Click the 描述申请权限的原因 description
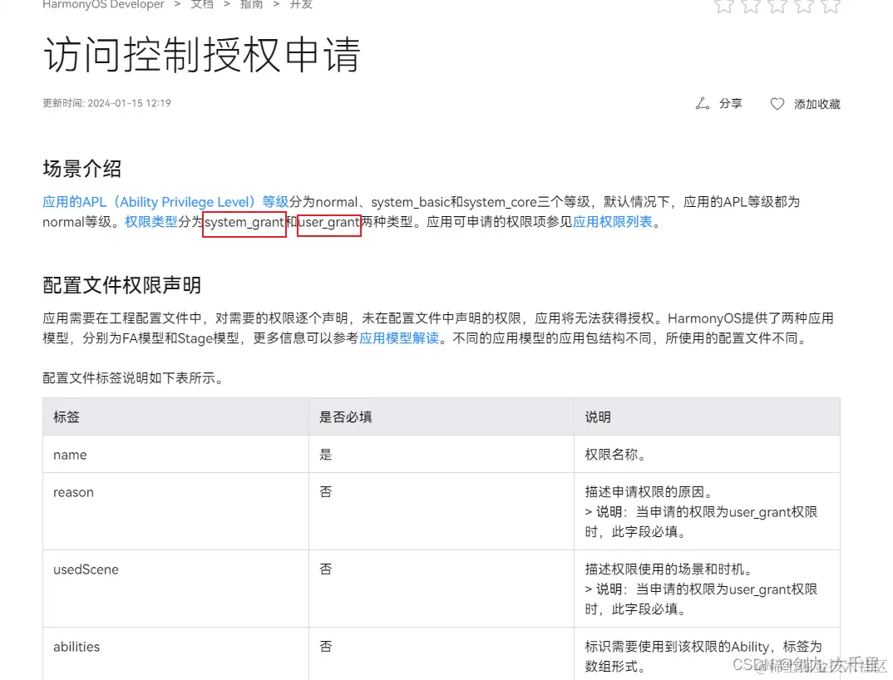 [x=649, y=492]
